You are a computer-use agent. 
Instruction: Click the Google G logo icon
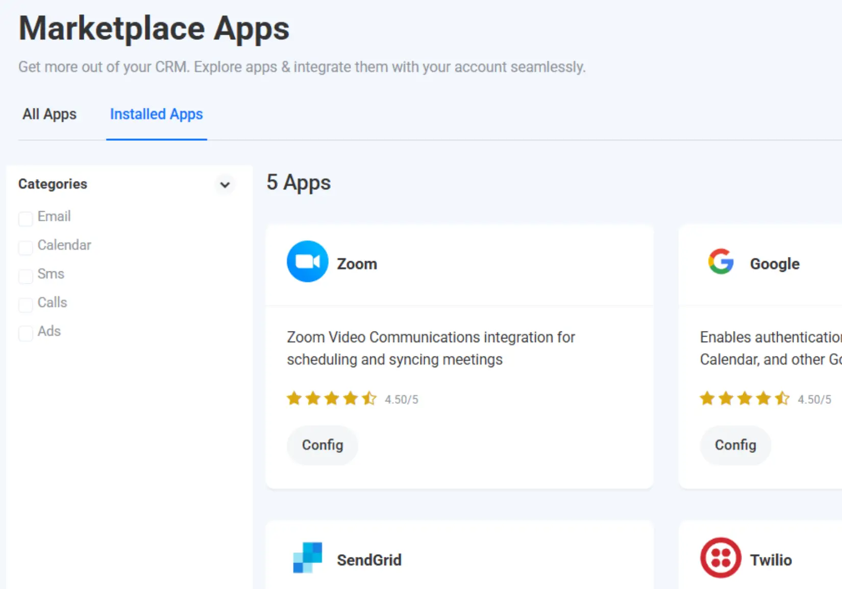pos(721,262)
